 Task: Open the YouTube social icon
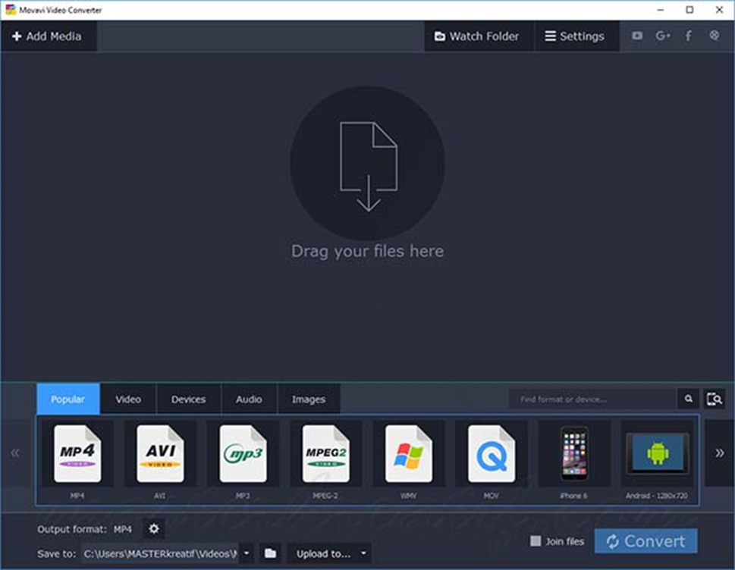(x=636, y=36)
